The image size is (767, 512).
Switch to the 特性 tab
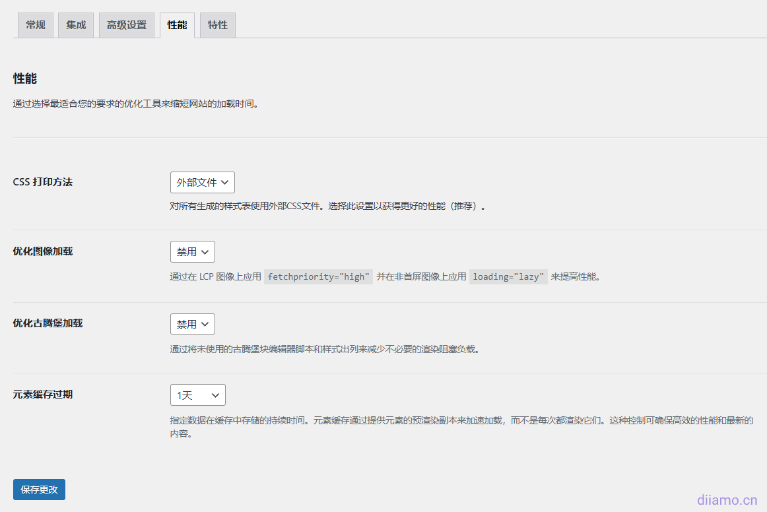coord(217,25)
